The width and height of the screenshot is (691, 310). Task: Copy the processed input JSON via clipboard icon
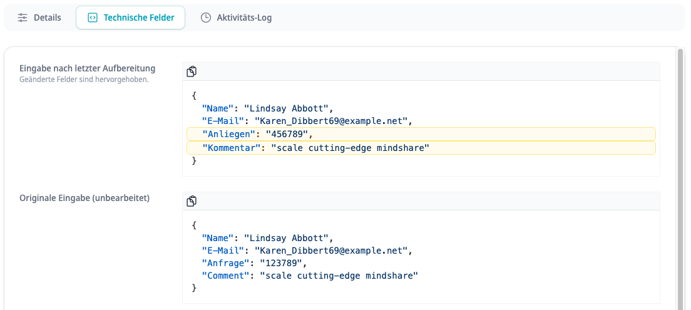point(192,71)
